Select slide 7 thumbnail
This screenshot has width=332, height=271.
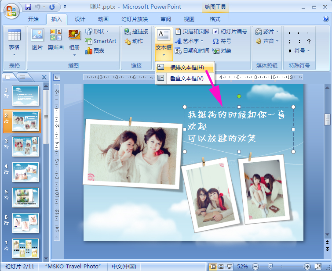click(x=26, y=248)
